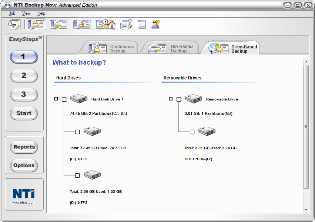Screen dimensions: 315x222
Task: Click the G: partition drive icon
Action: (207, 131)
